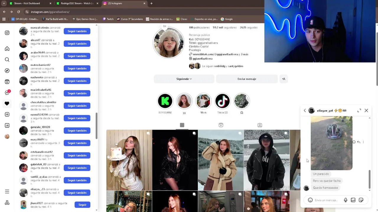This screenshot has width=378, height=212.
Task: Click the notifications panel scrollbar
Action: [x=97, y=126]
